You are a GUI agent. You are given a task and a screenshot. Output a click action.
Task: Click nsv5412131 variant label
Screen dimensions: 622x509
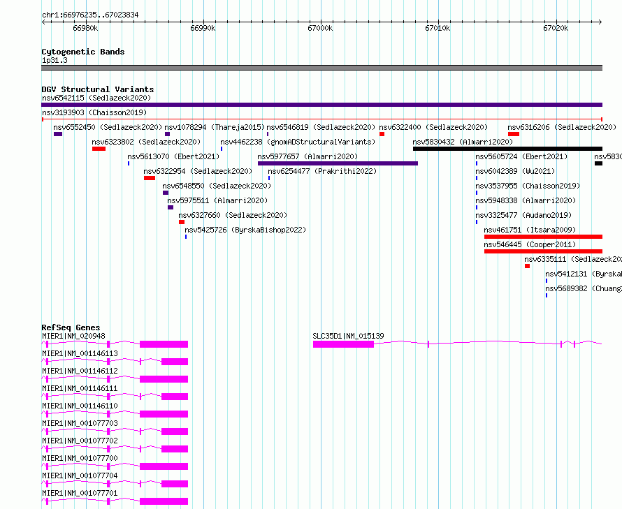(584, 274)
